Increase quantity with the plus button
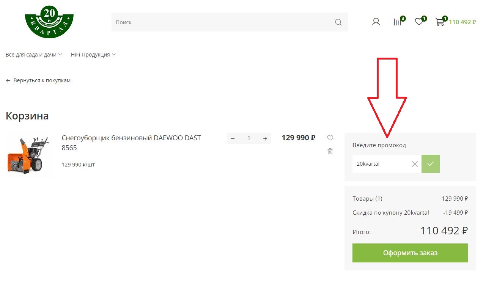The width and height of the screenshot is (486, 303). (265, 138)
